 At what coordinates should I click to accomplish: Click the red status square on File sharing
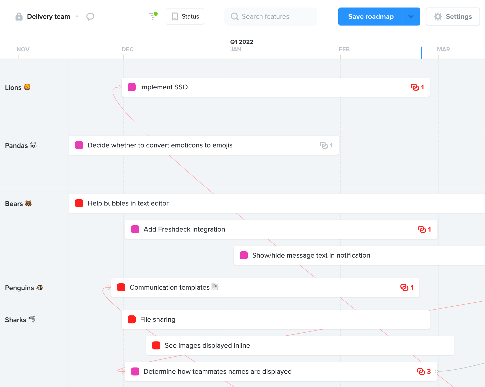[x=132, y=319]
